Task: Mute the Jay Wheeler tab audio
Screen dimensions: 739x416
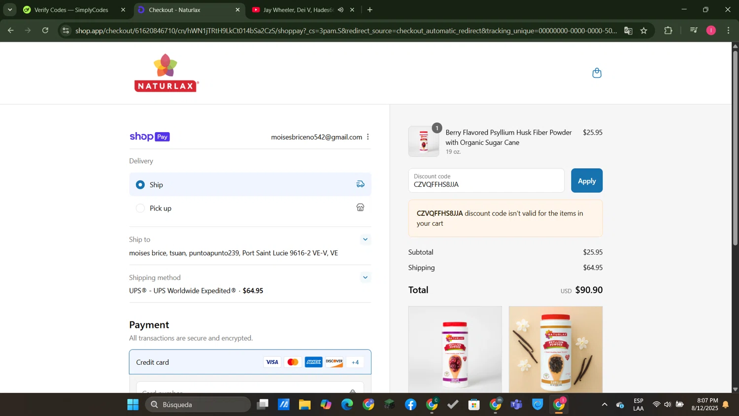Action: [340, 10]
